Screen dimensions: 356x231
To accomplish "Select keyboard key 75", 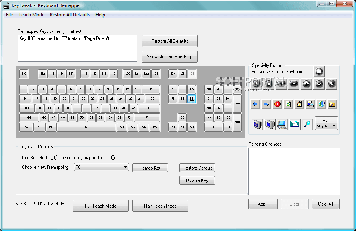I will click(173, 89).
